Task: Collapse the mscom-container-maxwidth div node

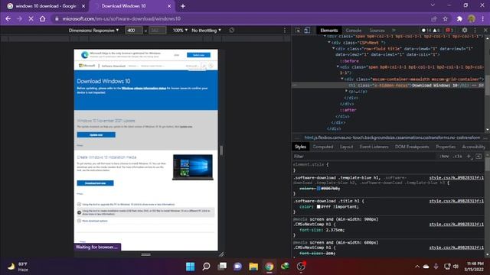Action: click(342, 79)
